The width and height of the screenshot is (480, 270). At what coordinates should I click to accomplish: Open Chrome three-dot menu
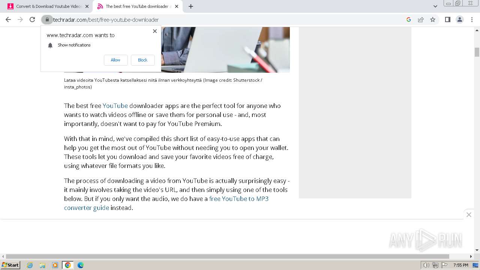[x=472, y=19]
